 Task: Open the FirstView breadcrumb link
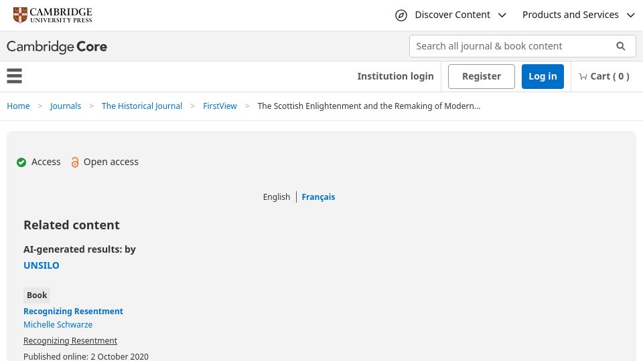(220, 106)
